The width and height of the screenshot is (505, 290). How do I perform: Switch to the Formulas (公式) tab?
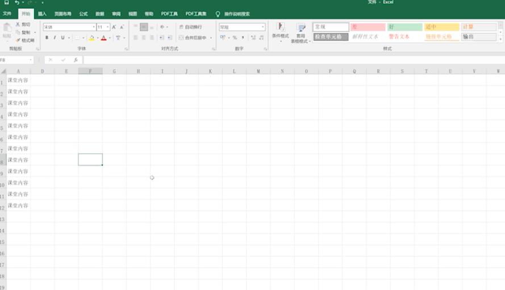pyautogui.click(x=84, y=14)
